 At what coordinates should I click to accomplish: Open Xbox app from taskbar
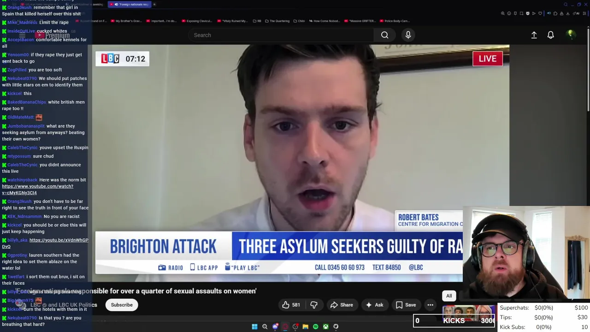coord(325,326)
